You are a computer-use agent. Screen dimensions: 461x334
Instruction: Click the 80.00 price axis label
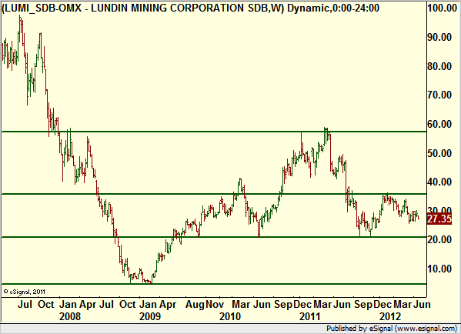pyautogui.click(x=439, y=66)
